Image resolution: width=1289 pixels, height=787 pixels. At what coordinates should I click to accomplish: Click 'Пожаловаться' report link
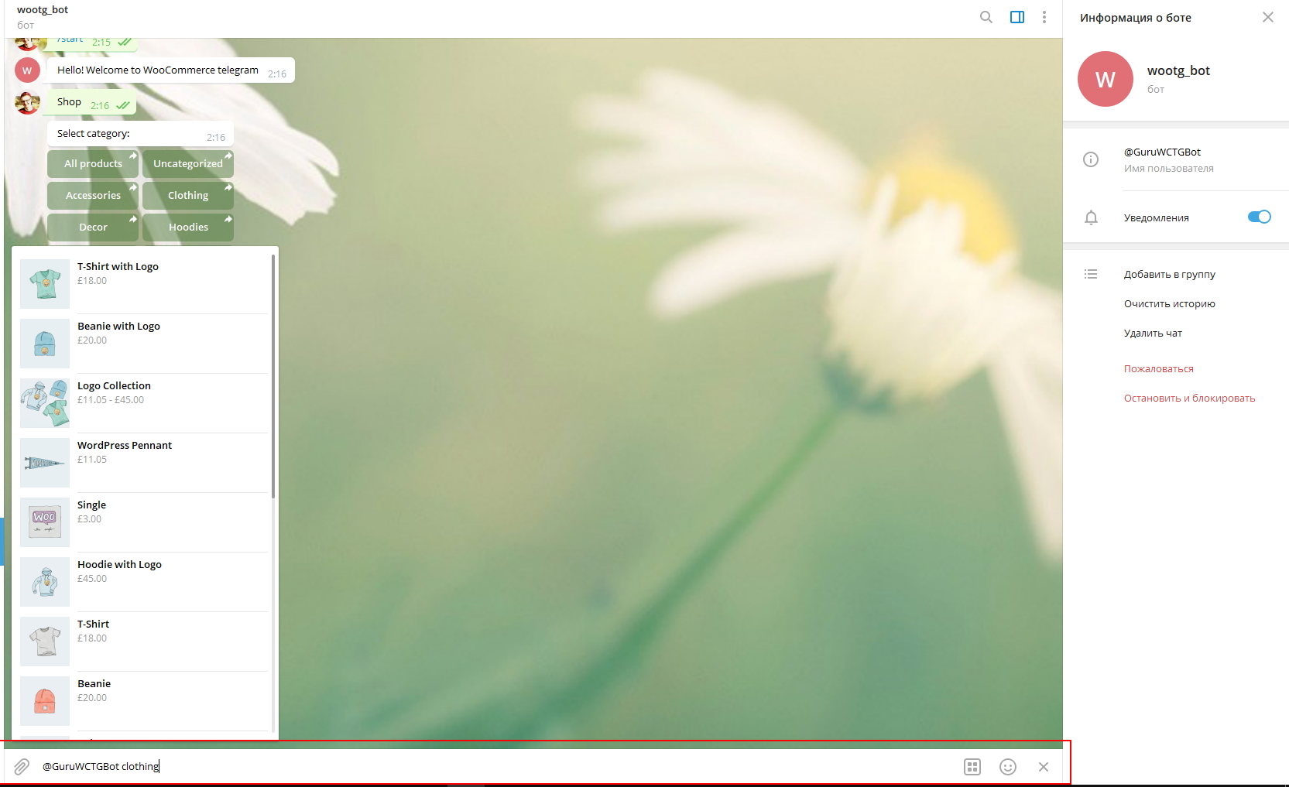1158,368
